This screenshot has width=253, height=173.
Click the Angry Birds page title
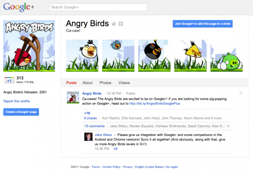[x=87, y=24]
